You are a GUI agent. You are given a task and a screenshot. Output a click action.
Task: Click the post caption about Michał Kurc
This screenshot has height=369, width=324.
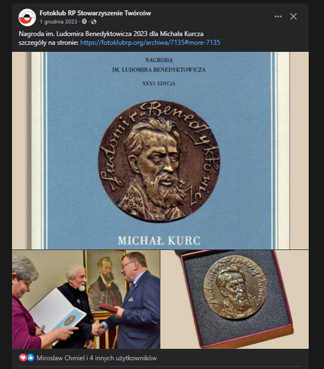[x=111, y=34]
